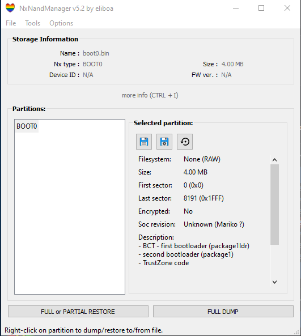Close the NxNandManager window
Screen dimensions: 301x336
pos(287,8)
